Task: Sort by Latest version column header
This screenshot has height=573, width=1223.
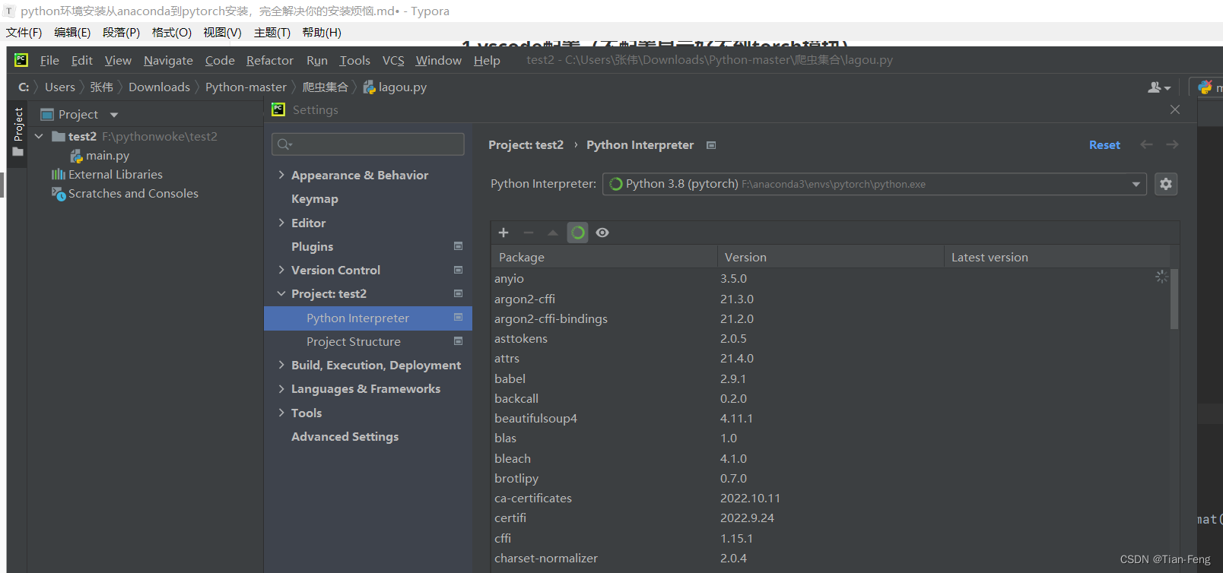Action: coord(1056,257)
